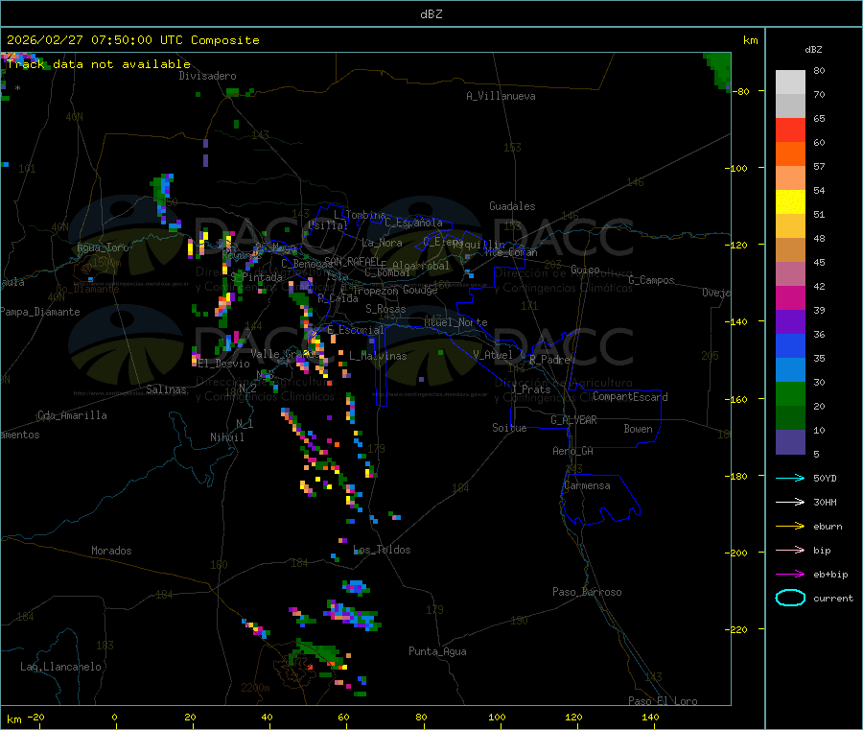Click the 'Soitue' map label

click(x=509, y=428)
